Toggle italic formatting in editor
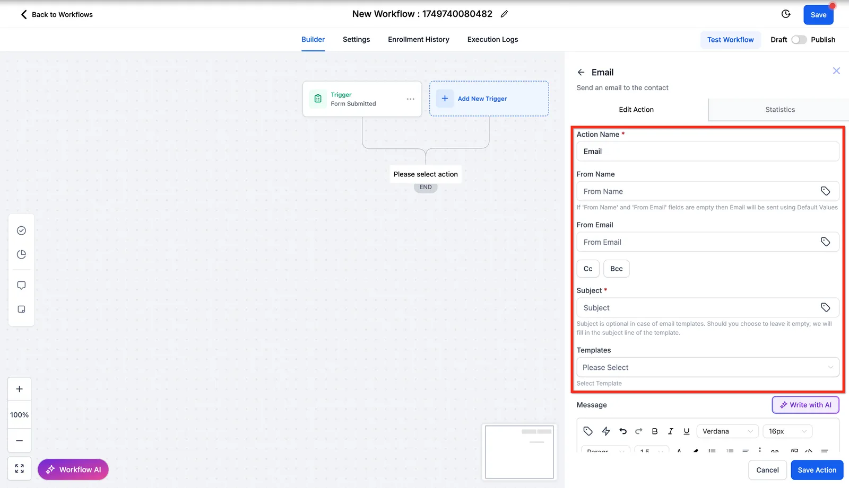 point(671,431)
